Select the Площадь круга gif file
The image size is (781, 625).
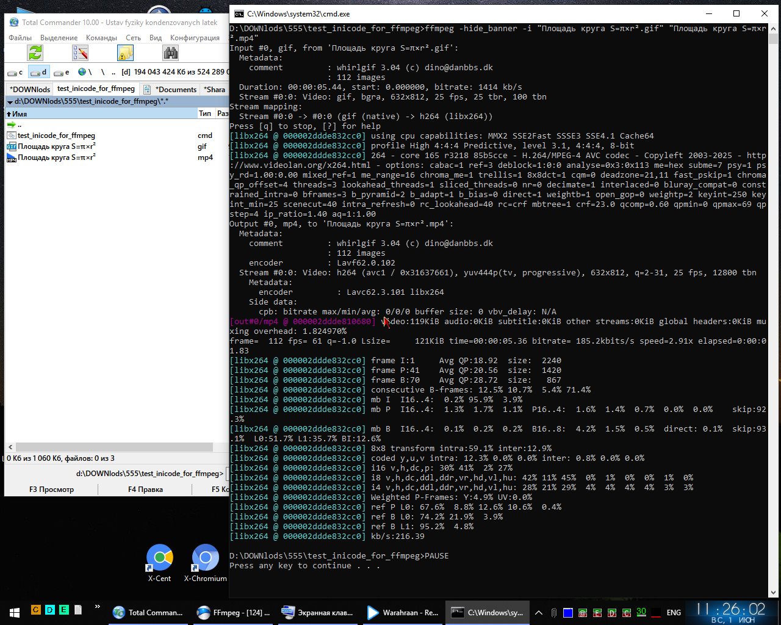click(x=56, y=146)
